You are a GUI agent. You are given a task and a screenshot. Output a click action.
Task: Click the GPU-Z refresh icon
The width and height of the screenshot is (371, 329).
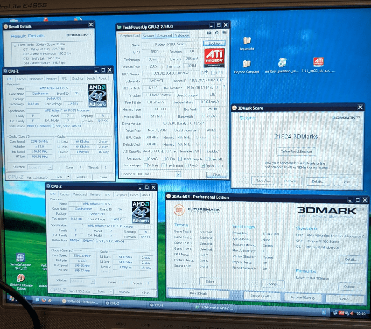coord(217,33)
